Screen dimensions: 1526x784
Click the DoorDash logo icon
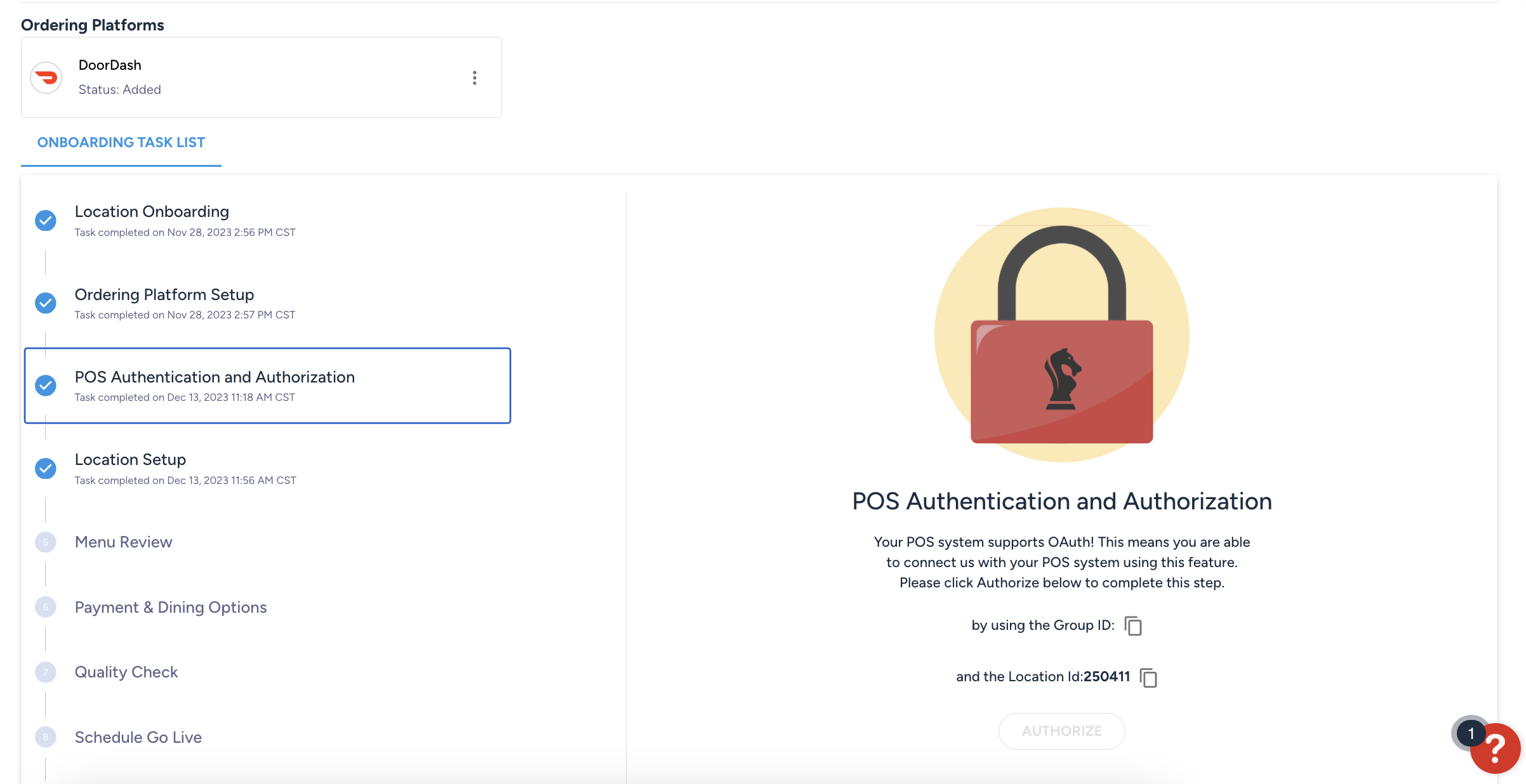coord(46,77)
